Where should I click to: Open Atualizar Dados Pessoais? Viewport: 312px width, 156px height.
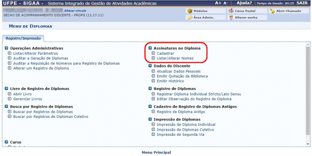[179, 71]
